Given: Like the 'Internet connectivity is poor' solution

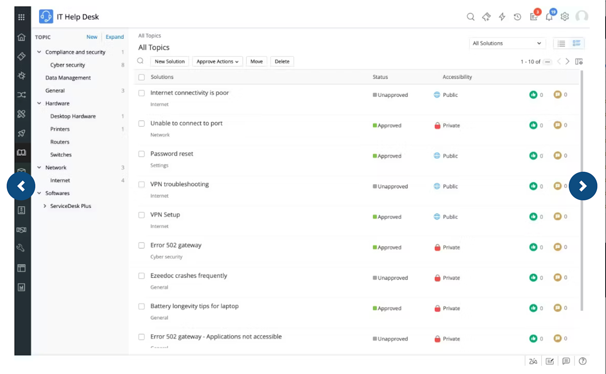Looking at the screenshot, I should [x=533, y=95].
